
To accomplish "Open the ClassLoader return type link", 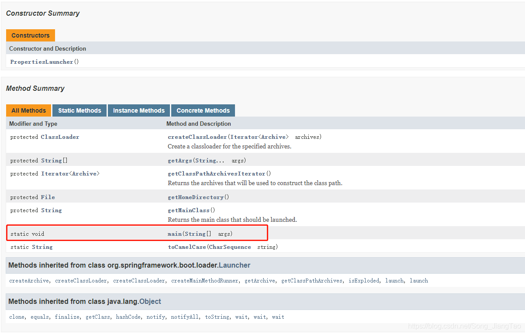I will tap(60, 137).
